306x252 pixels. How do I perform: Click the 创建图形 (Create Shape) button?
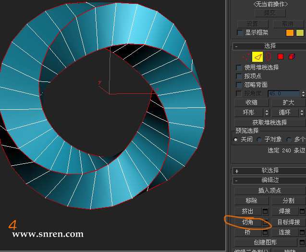pos(266,242)
